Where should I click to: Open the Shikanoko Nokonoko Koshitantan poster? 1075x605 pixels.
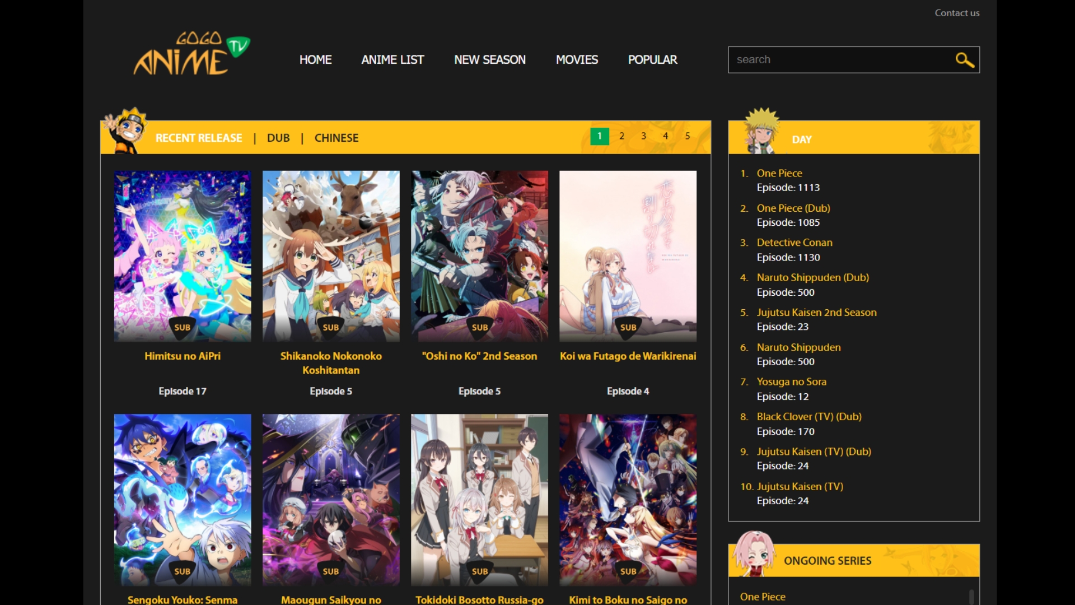(331, 256)
